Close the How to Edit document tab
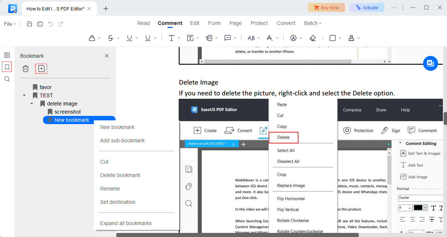This screenshot has width=447, height=237. click(x=89, y=9)
